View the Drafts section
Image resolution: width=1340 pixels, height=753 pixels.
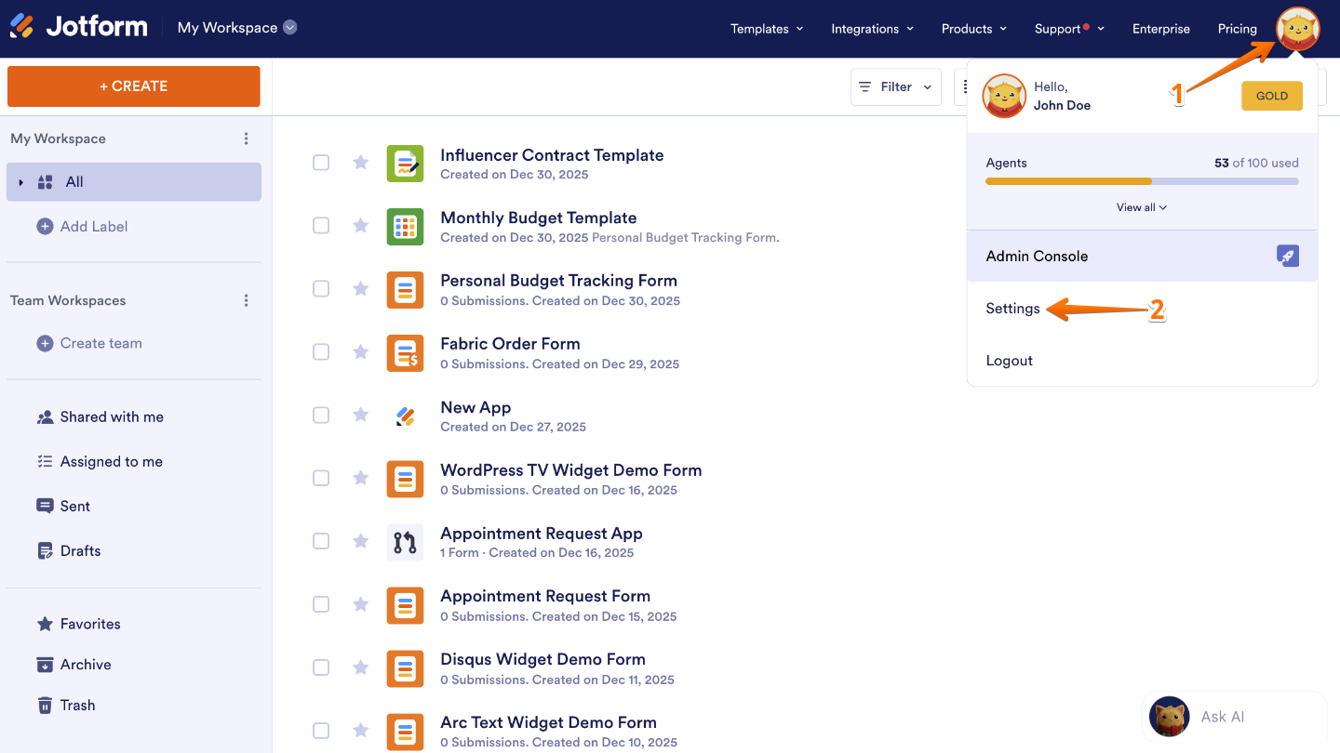pos(80,550)
